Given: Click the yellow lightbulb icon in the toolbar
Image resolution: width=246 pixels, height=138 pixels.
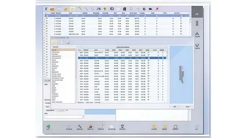Looking at the screenshot, I should pyautogui.click(x=105, y=9).
